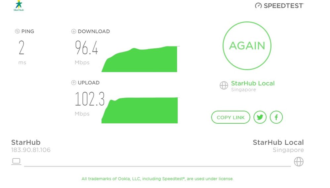Click globe icon next to StarHub Local server

pos(224,85)
